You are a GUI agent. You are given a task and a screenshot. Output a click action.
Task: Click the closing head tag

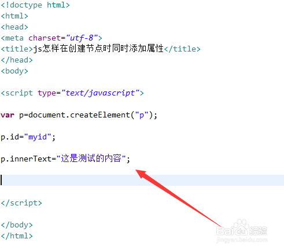click(x=17, y=60)
